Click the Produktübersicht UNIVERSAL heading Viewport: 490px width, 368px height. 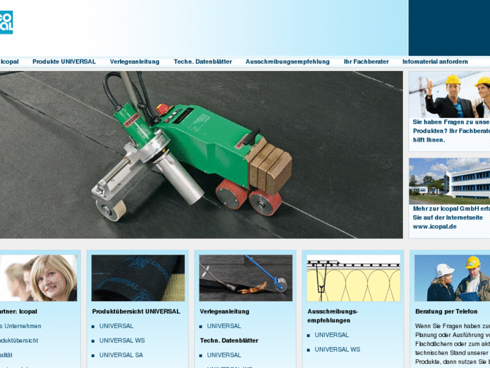coord(136,311)
